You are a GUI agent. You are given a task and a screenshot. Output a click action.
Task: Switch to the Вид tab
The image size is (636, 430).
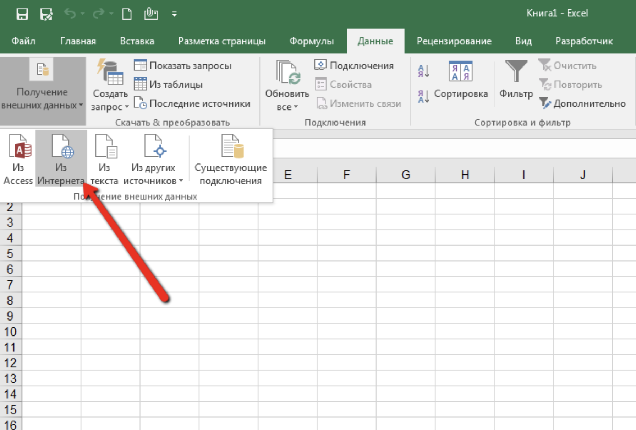[x=523, y=41]
